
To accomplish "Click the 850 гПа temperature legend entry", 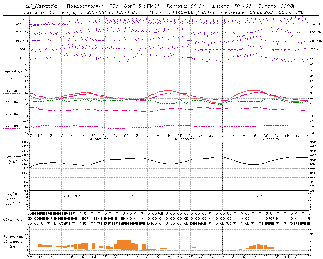I will click(x=12, y=102).
